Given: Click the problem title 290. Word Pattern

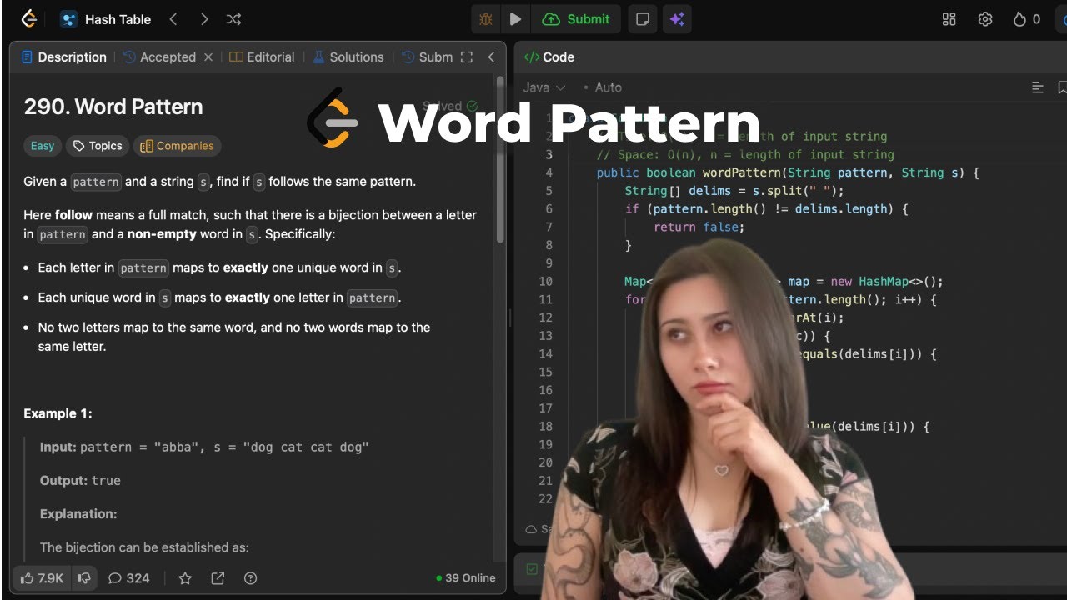Looking at the screenshot, I should click(113, 107).
